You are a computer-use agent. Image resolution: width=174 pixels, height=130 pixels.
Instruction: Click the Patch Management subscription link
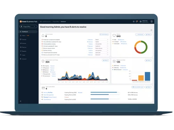[x=48, y=95]
